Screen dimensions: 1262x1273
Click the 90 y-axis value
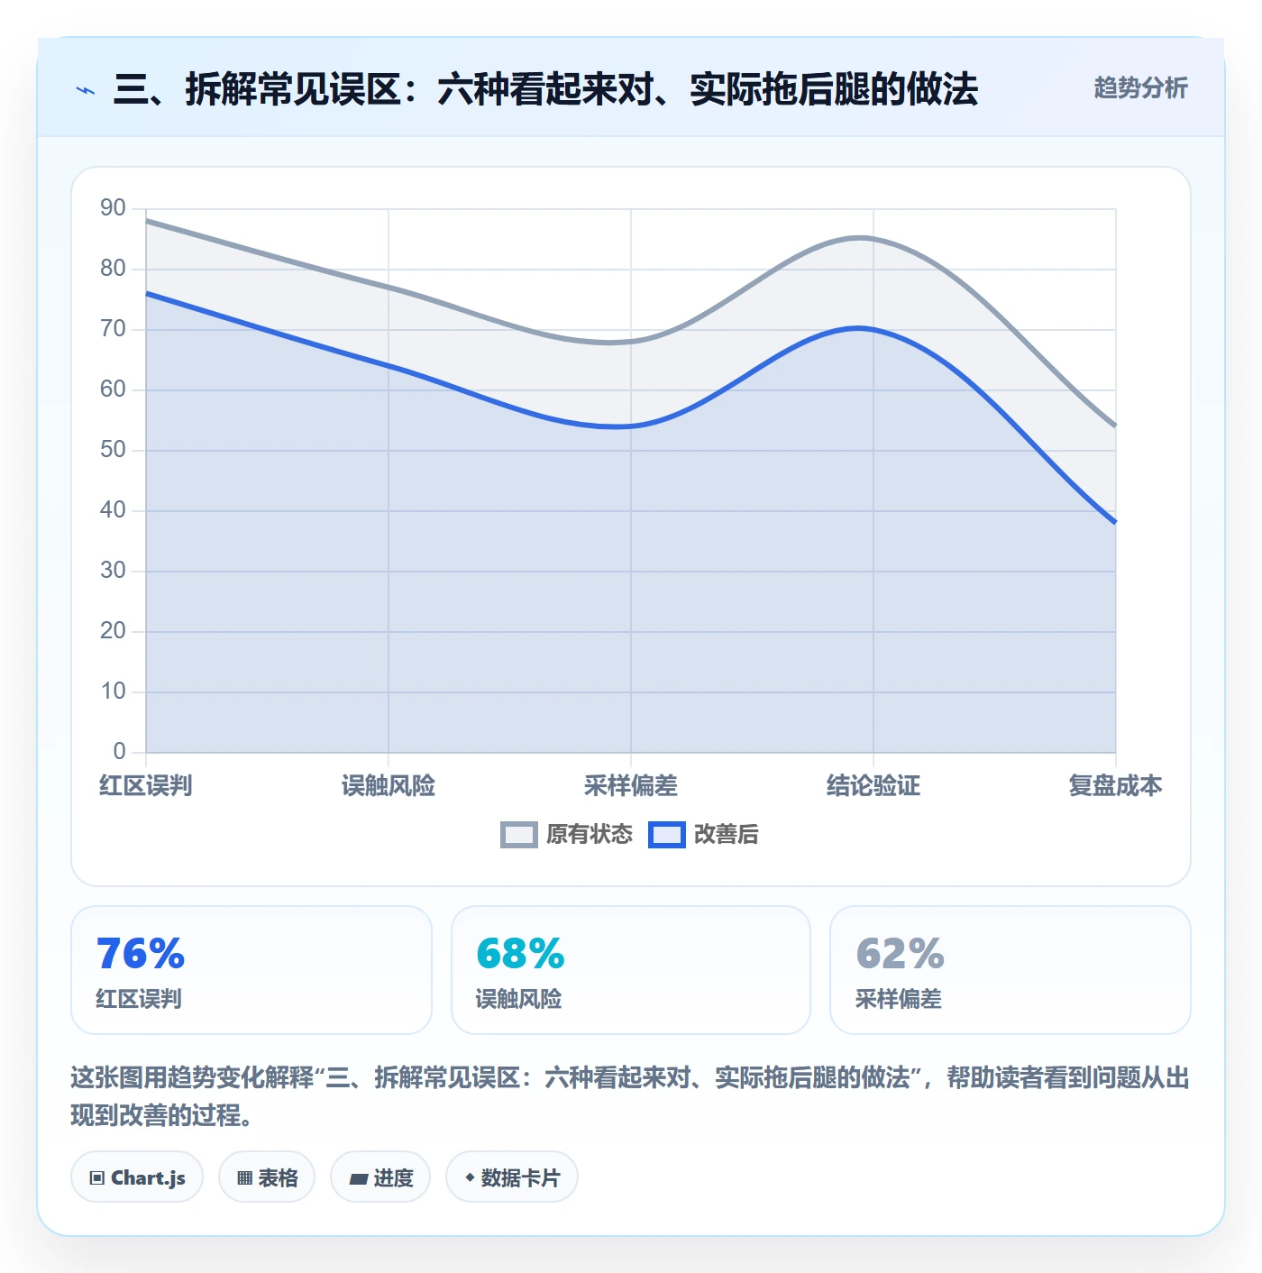[x=113, y=208]
